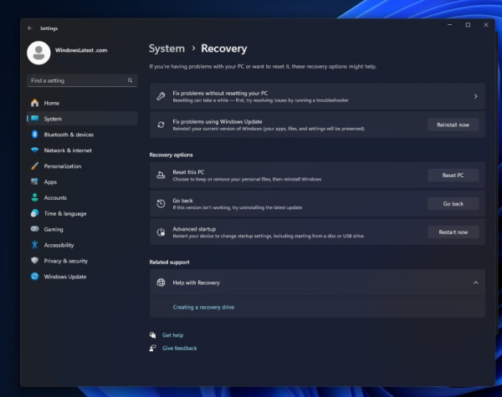The image size is (502, 397).
Task: Click the Home house icon
Action: tap(35, 103)
